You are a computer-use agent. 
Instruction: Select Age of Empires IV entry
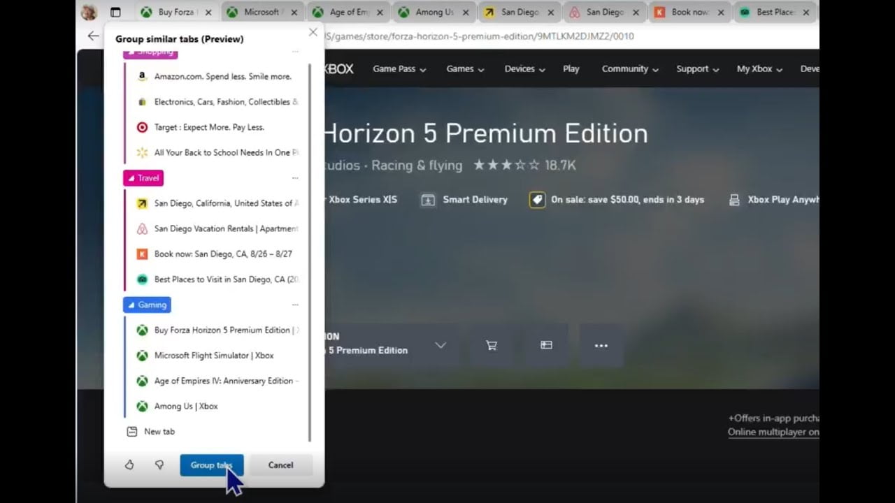tap(217, 381)
